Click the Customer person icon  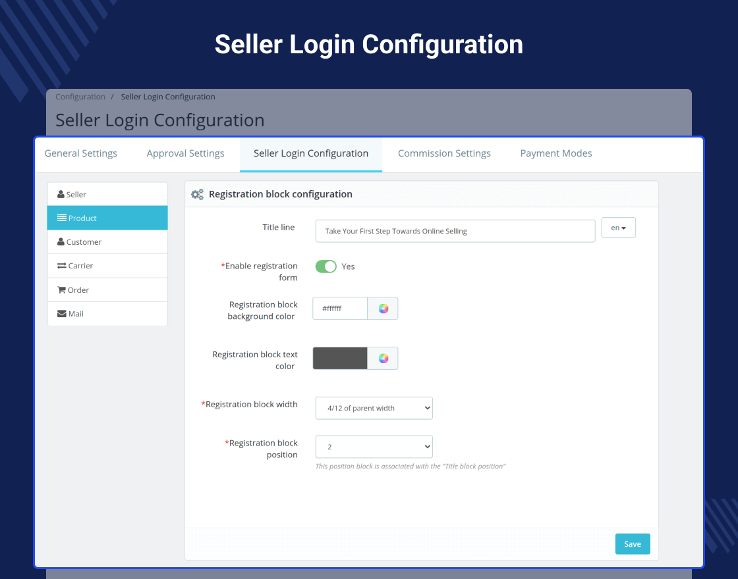click(61, 241)
